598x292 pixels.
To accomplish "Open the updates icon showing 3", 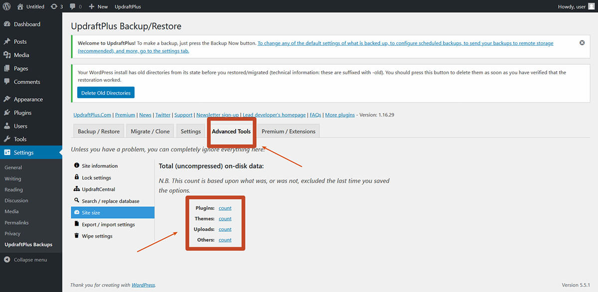I will 54,6.
